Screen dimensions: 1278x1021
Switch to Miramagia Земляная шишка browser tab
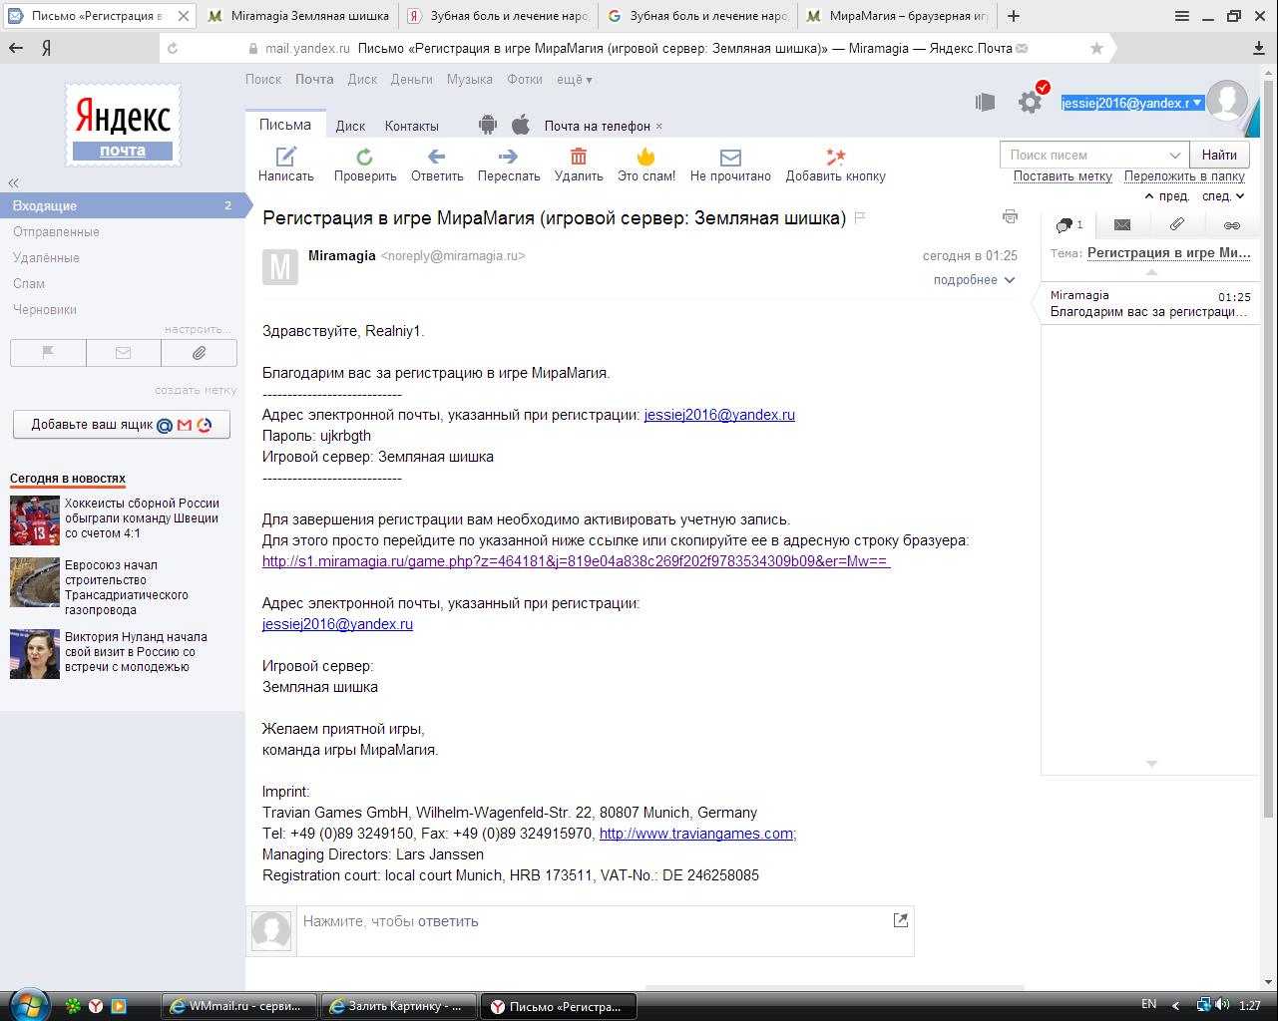coord(300,16)
